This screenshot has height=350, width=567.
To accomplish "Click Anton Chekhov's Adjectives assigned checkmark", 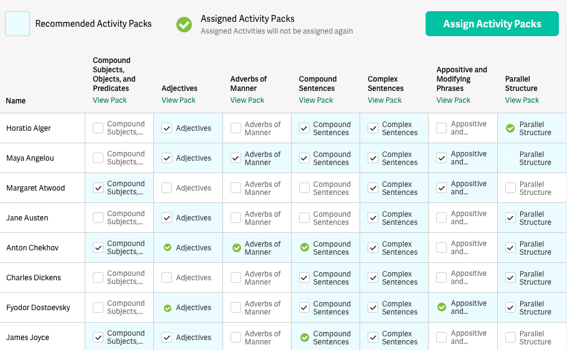I will click(167, 248).
